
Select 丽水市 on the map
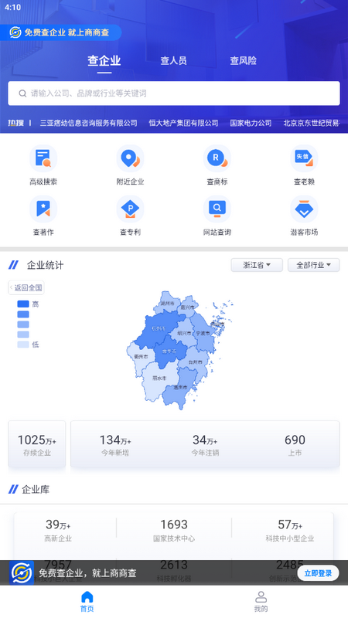tap(159, 378)
